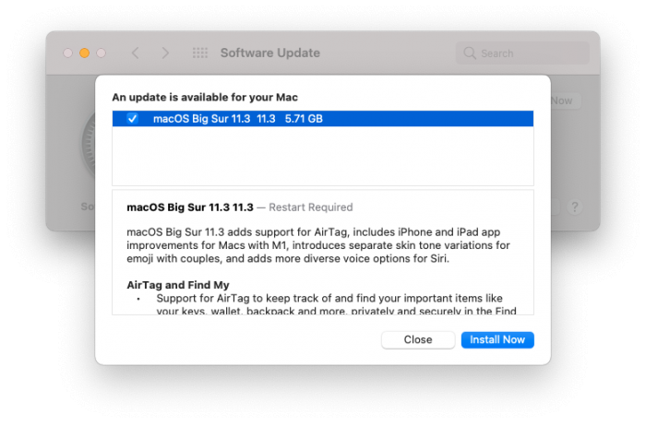This screenshot has width=646, height=426.
Task: Click the Close button in the dialog
Action: click(x=417, y=339)
